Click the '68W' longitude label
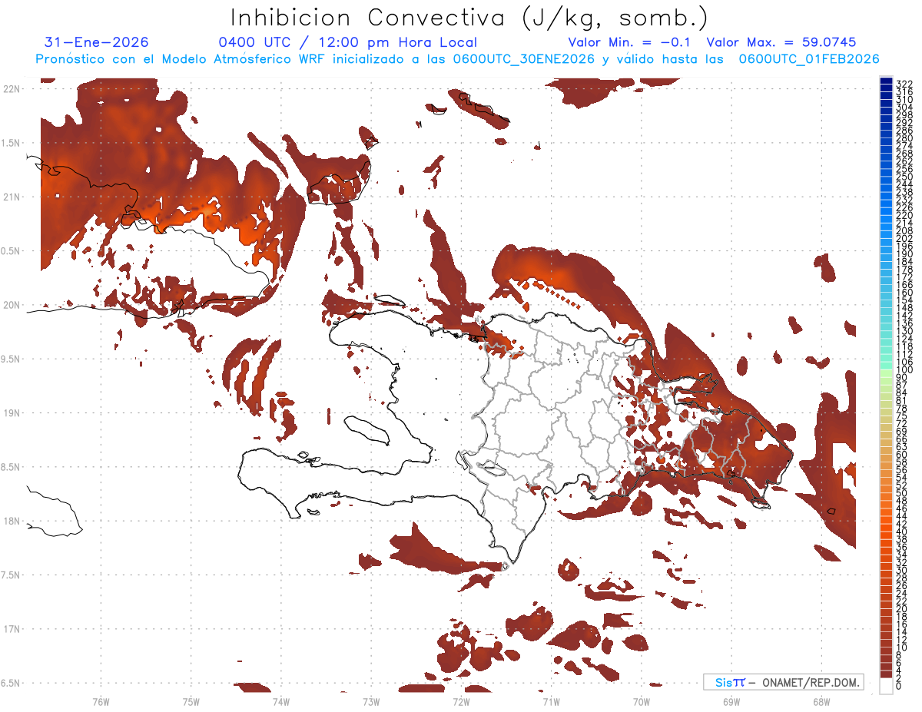The height and width of the screenshot is (712, 922). click(821, 701)
